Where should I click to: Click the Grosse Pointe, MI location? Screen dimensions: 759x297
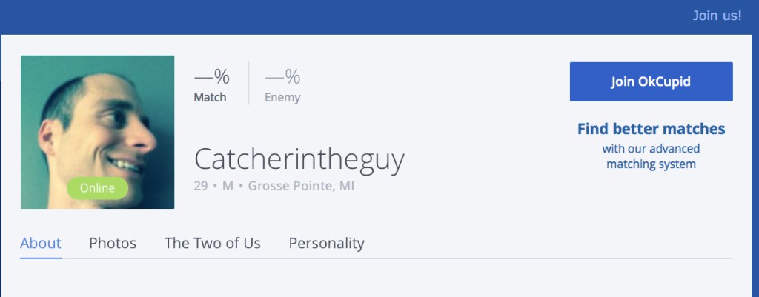click(301, 186)
